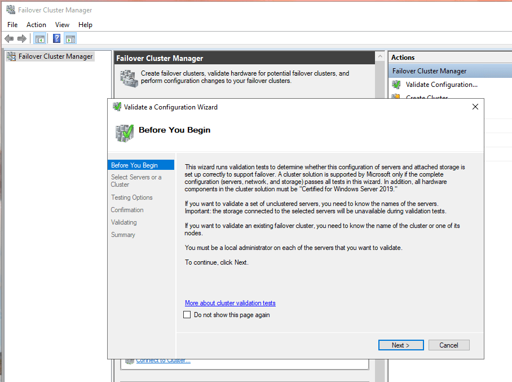Click the Back arrow toolbar icon

(9, 38)
